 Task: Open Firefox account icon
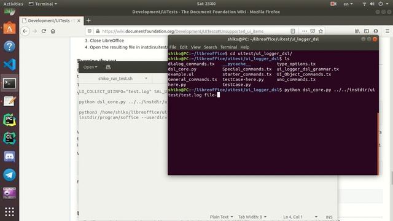click(375, 31)
